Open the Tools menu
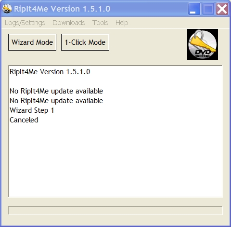 (100, 23)
